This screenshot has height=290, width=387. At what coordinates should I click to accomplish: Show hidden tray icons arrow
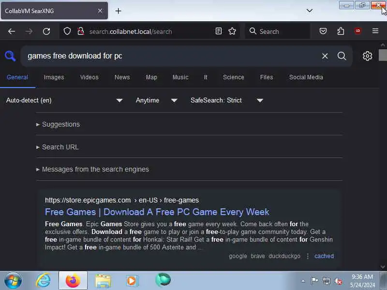click(x=303, y=281)
